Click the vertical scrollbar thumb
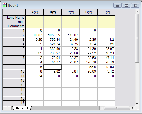Screen dimensions: 142x114 point(137,38)
